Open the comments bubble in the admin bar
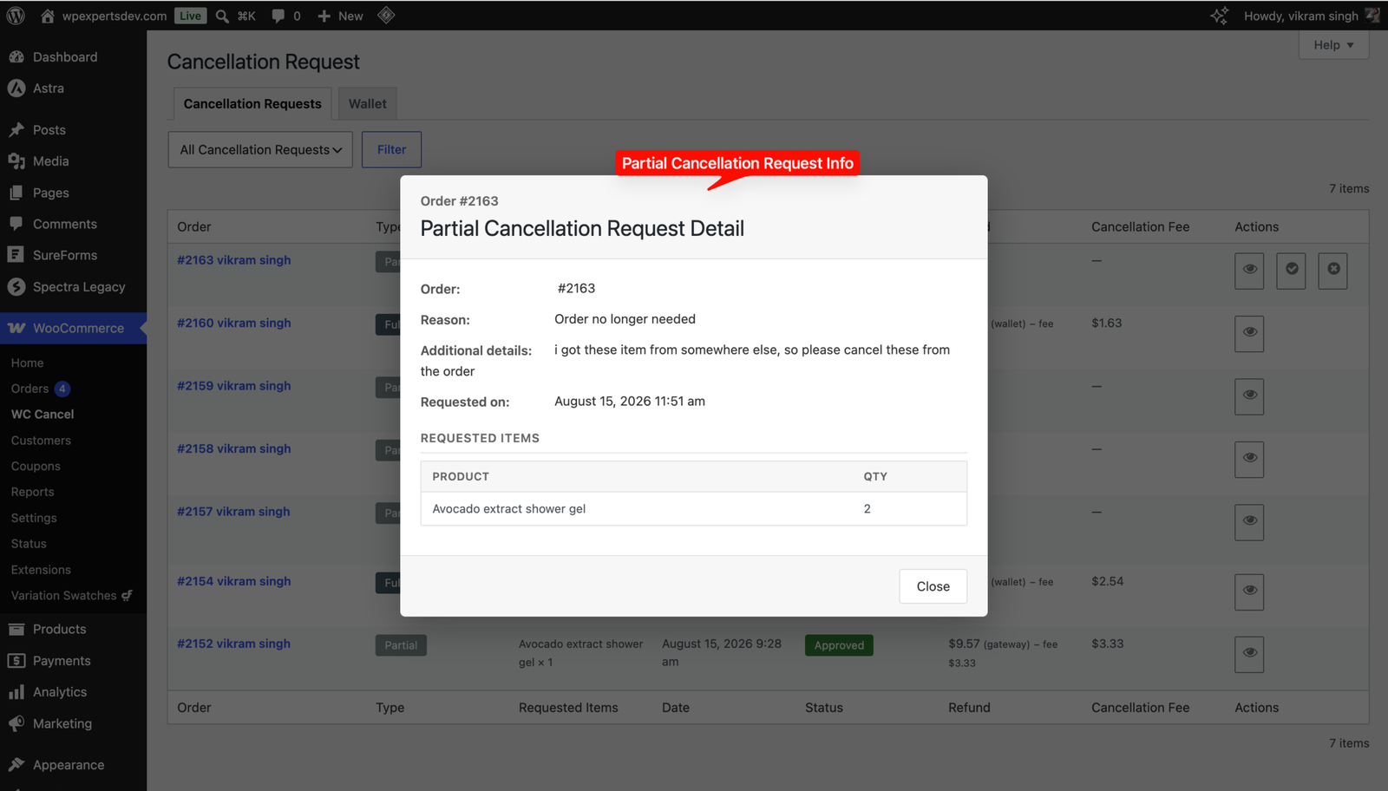Screen dimensions: 1388x791 click(286, 16)
